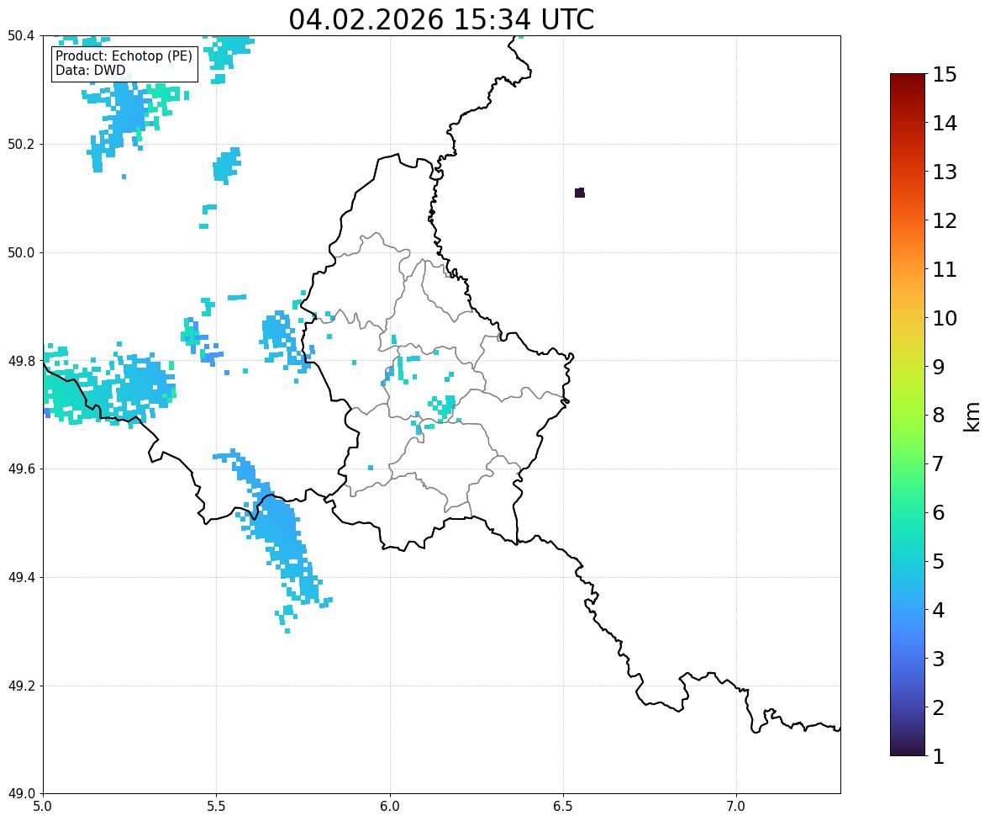
Task: Click y-axis latitude label "50.0"
Action: click(x=21, y=253)
